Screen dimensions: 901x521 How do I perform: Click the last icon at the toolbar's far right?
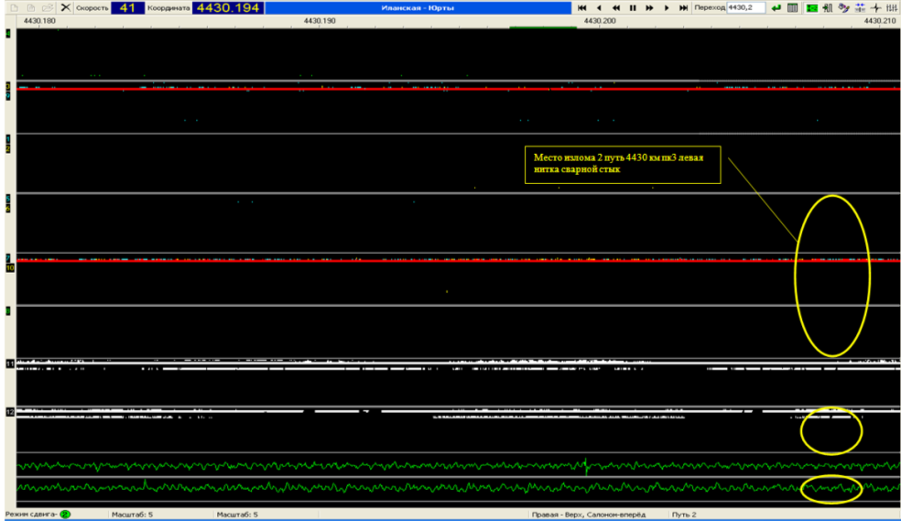[x=893, y=7]
